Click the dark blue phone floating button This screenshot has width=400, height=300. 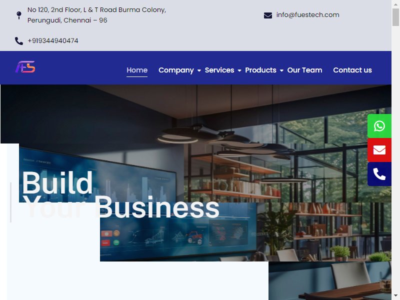[379, 174]
